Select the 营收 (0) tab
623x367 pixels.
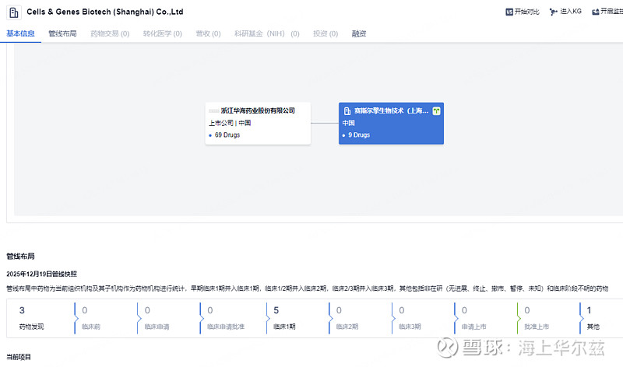pyautogui.click(x=208, y=33)
